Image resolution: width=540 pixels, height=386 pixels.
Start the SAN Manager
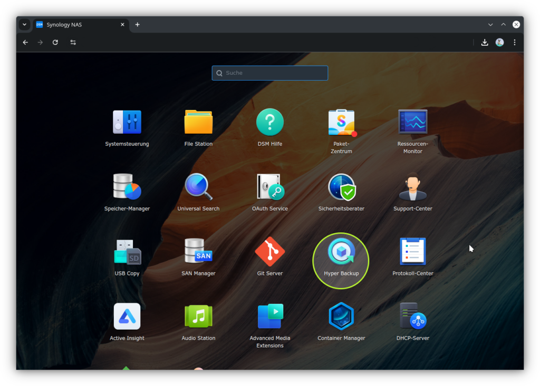pyautogui.click(x=198, y=251)
